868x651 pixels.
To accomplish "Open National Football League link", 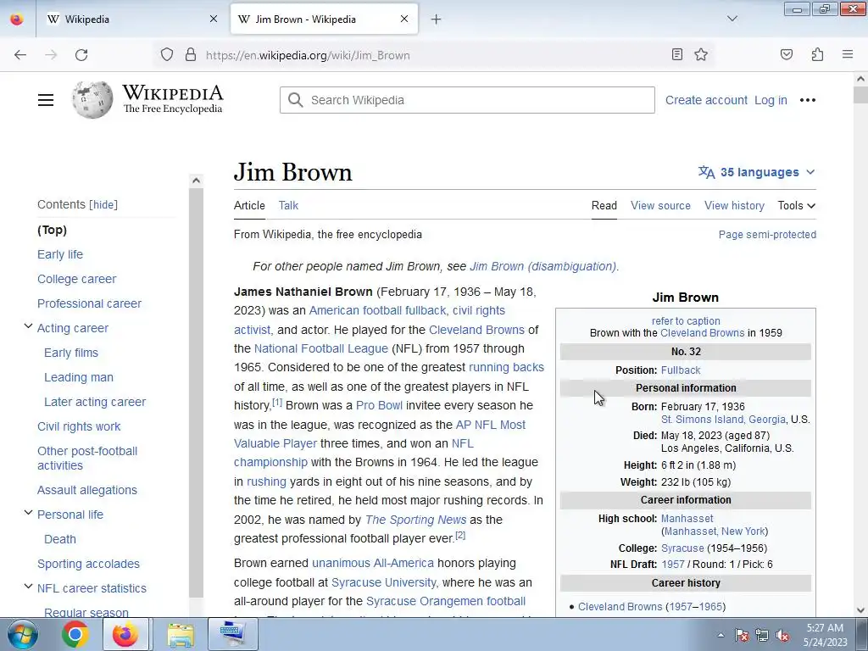I will pyautogui.click(x=320, y=348).
